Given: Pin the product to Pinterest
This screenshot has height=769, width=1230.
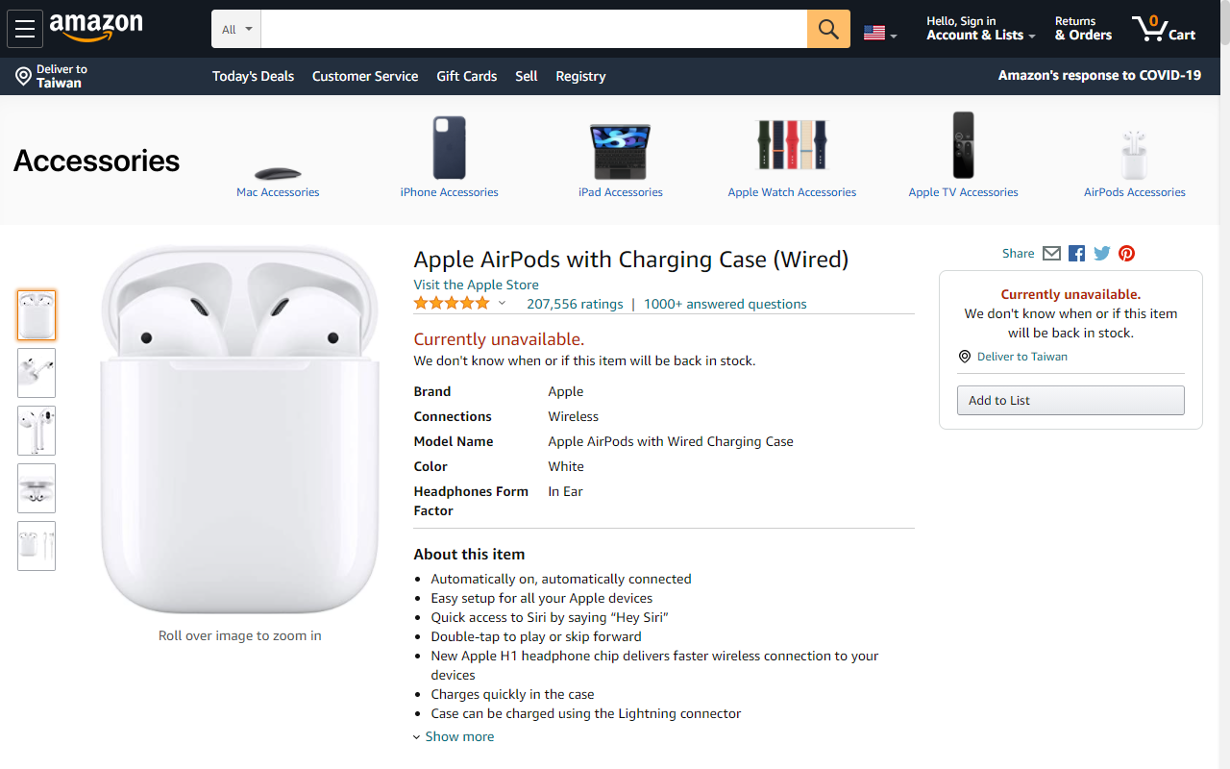Looking at the screenshot, I should tap(1126, 253).
